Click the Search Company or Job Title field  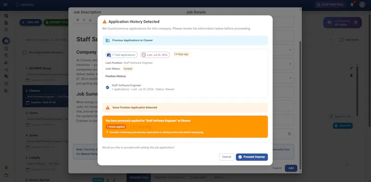(x=46, y=40)
